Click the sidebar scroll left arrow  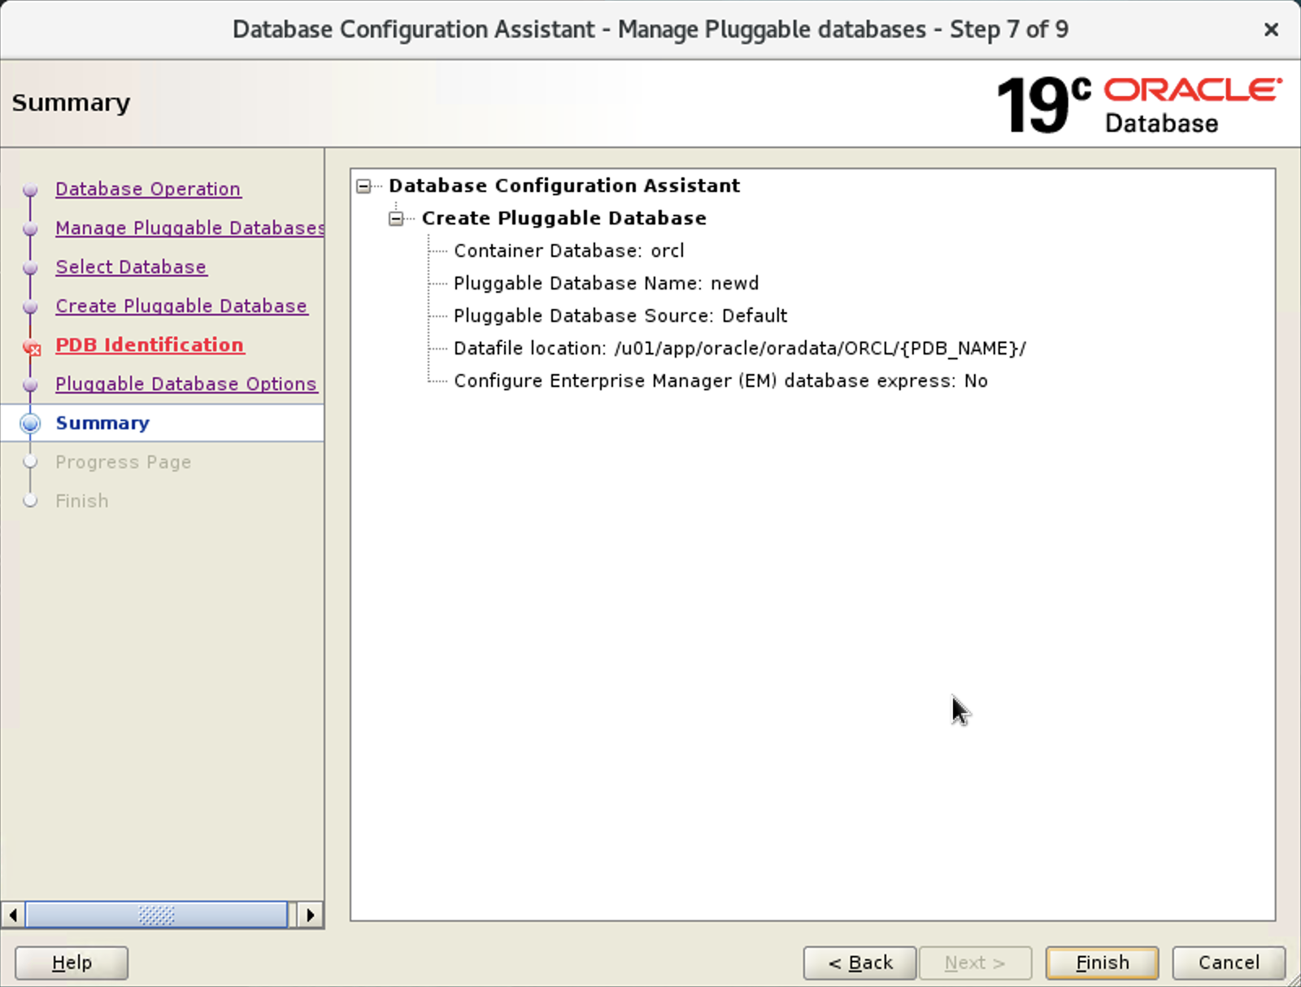12,915
